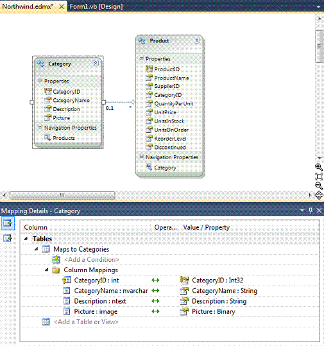Select UnitPrice property icon
Viewport: 324px width, 346px height.
pyautogui.click(x=149, y=112)
